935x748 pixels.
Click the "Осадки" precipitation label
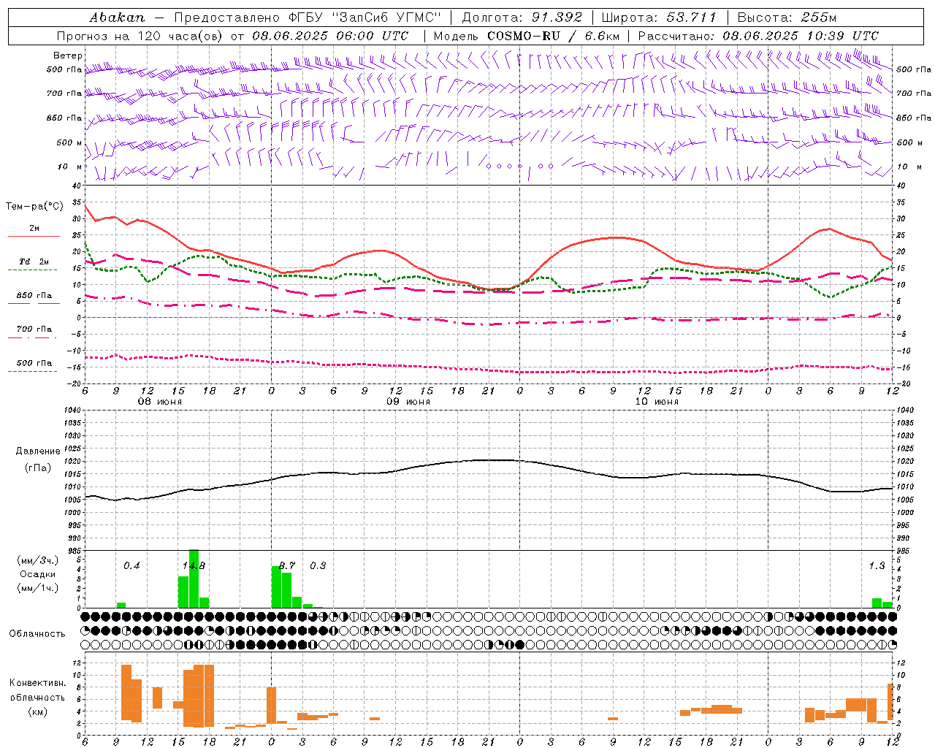pyautogui.click(x=37, y=574)
